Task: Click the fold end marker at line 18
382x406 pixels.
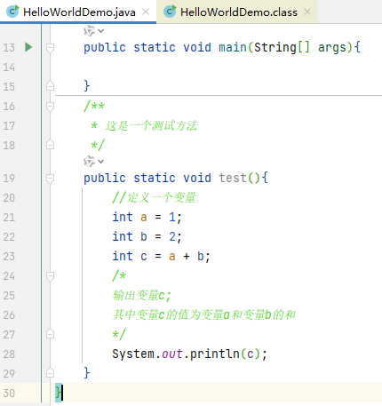Action: click(x=50, y=145)
